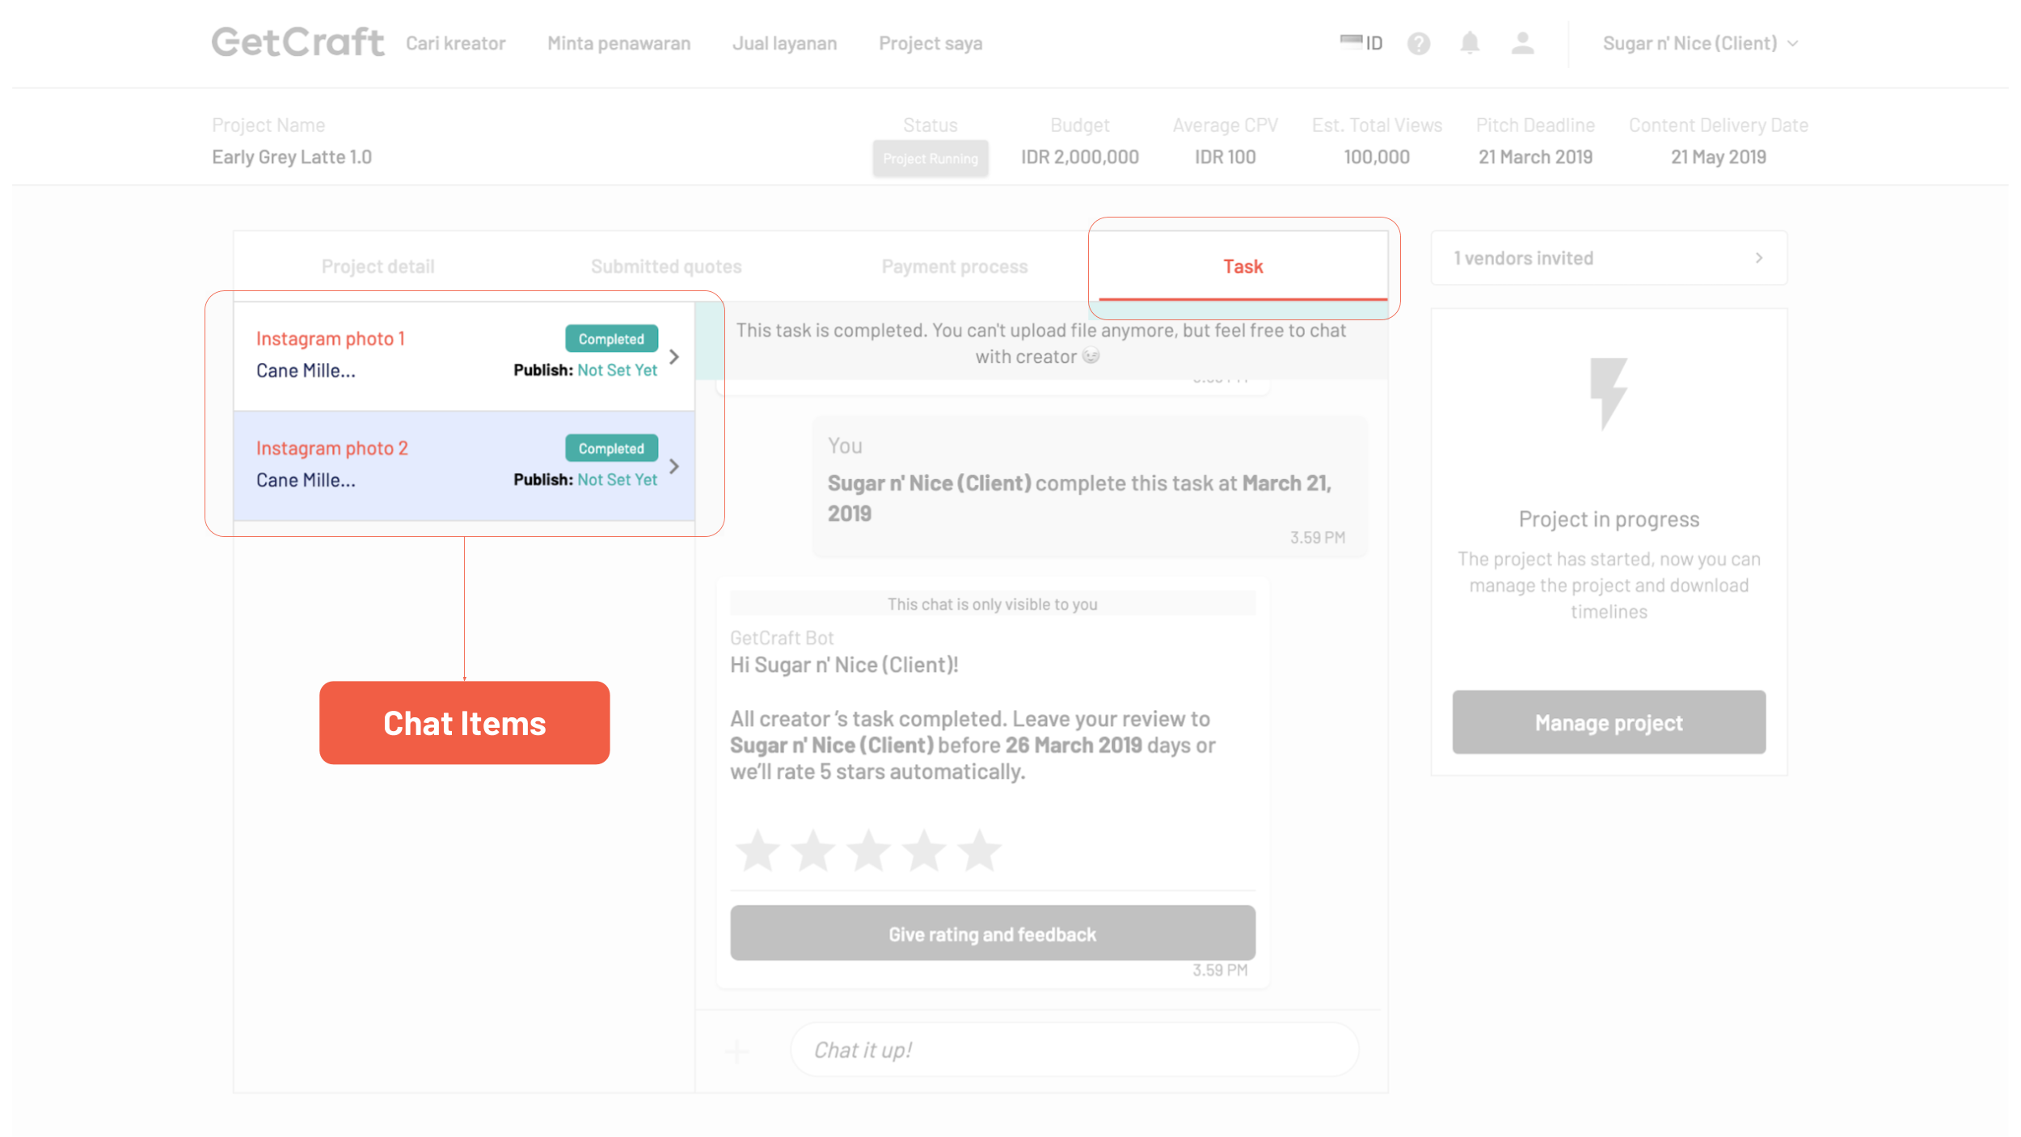Select the third rating star
2021x1137 pixels.
click(x=868, y=850)
